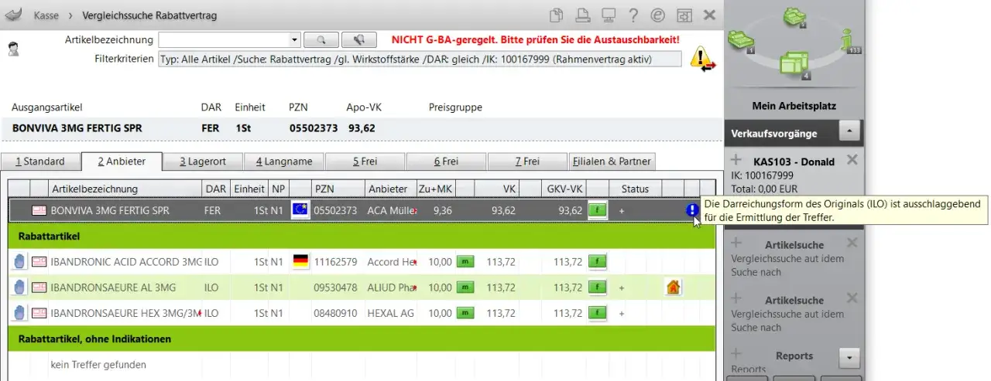Close the KAS103 - Donald sales entry
Viewport: 991px width, 381px height.
[x=852, y=160]
